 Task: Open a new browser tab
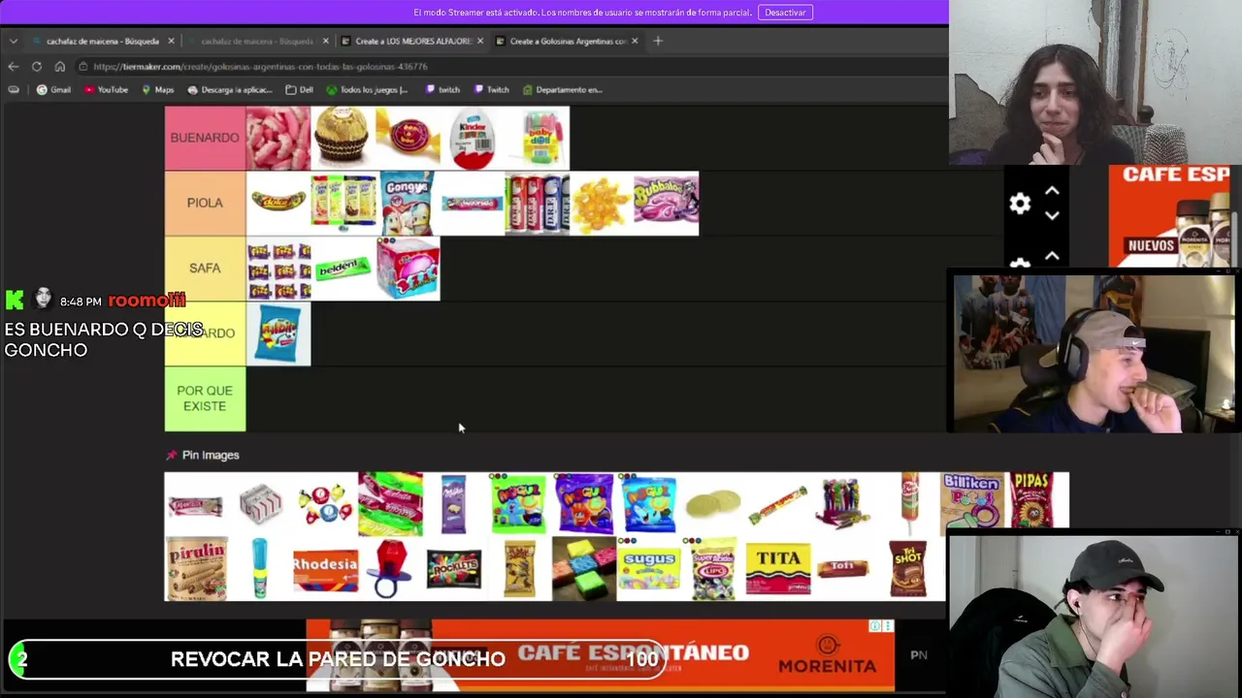tap(658, 41)
